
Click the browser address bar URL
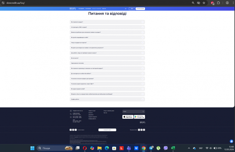point(16,3)
